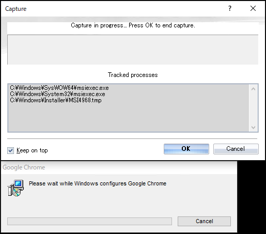Image resolution: width=266 pixels, height=234 pixels.
Task: Click the empty capture status box
Action: [133, 50]
